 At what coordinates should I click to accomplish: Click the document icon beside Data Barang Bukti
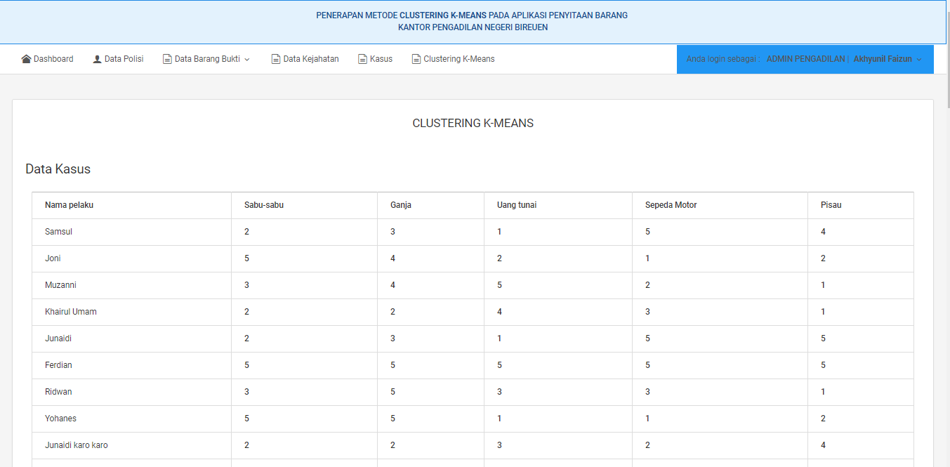(x=167, y=59)
